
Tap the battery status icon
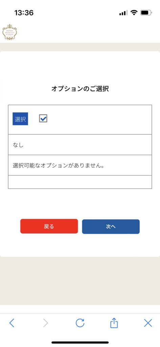click(x=146, y=13)
